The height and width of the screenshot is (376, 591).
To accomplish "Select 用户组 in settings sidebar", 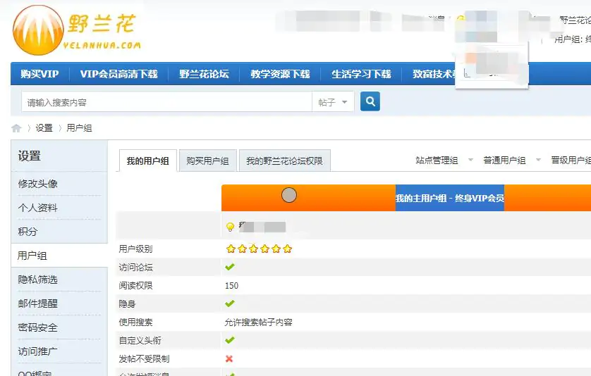I will click(x=32, y=256).
